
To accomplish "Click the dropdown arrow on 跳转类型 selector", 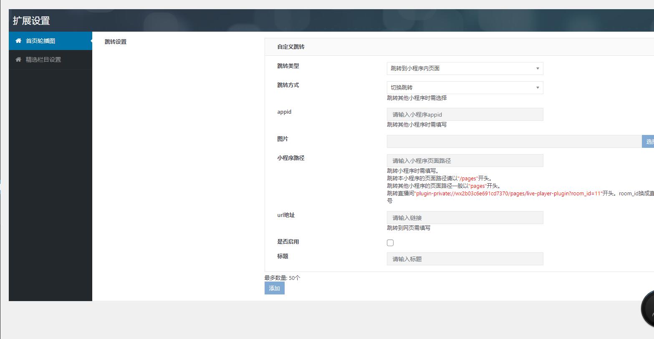I will (538, 68).
